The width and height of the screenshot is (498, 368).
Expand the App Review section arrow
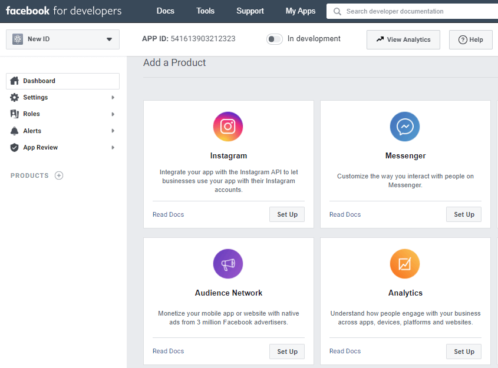point(113,147)
